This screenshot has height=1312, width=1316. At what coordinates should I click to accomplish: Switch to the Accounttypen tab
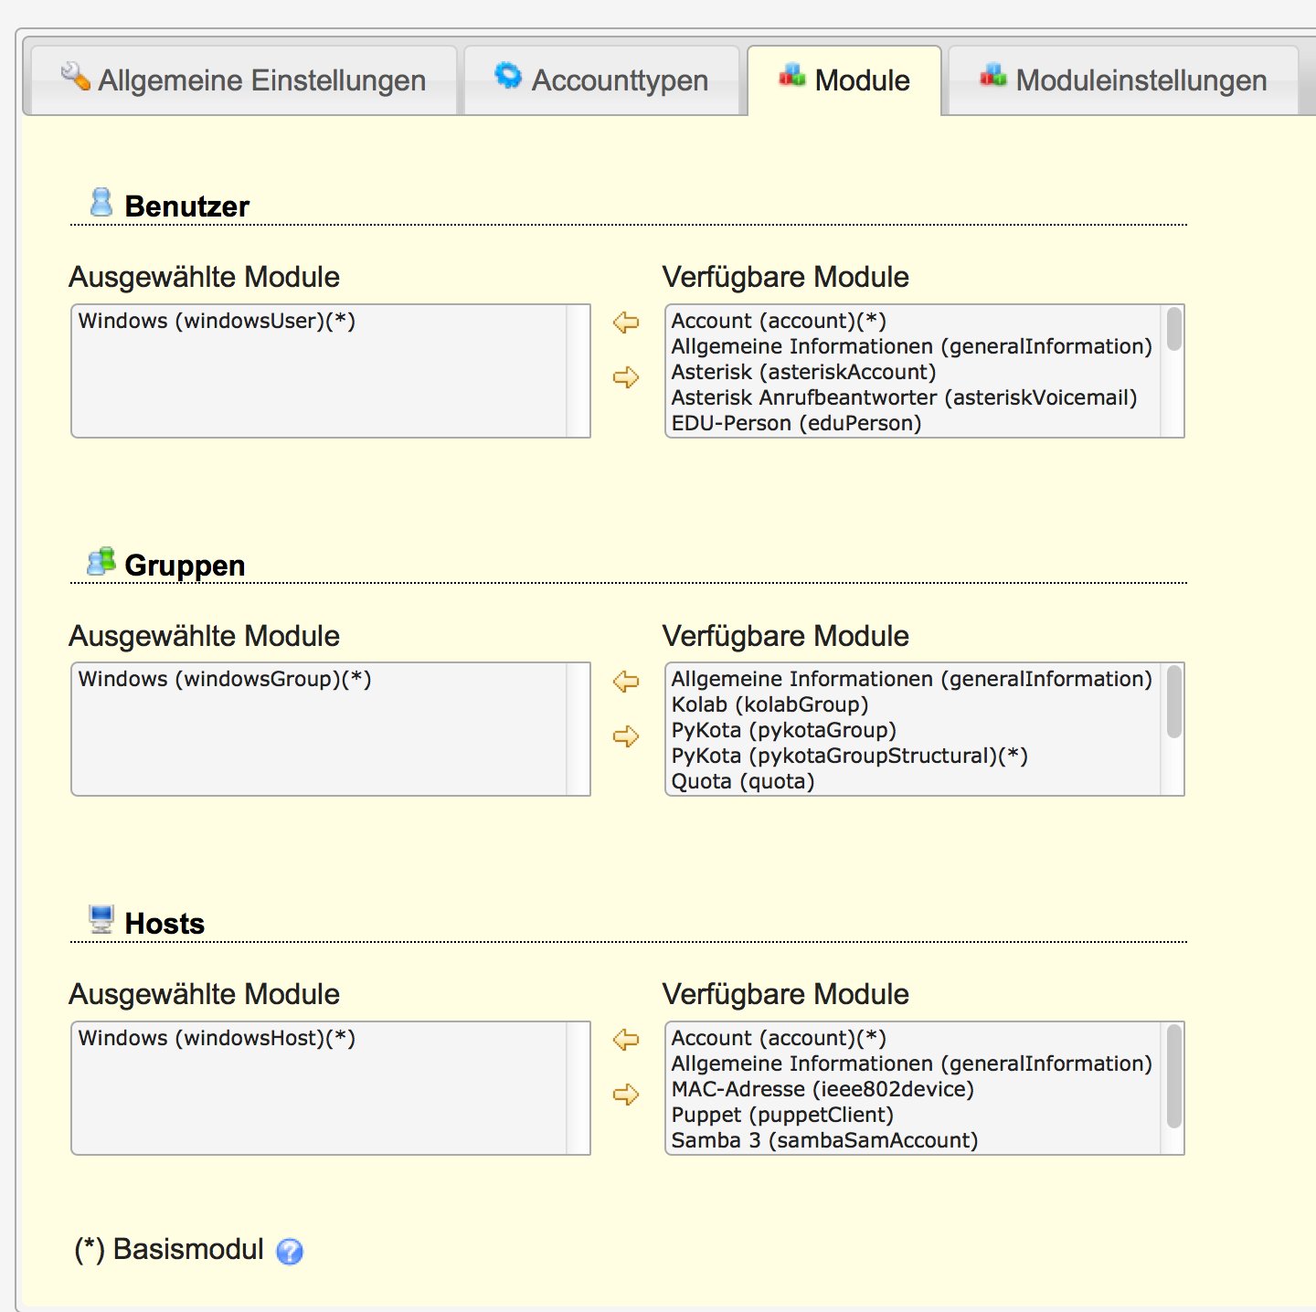click(x=603, y=79)
